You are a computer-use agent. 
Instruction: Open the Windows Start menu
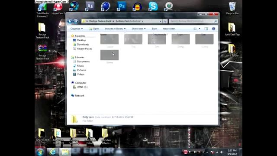point(40,152)
